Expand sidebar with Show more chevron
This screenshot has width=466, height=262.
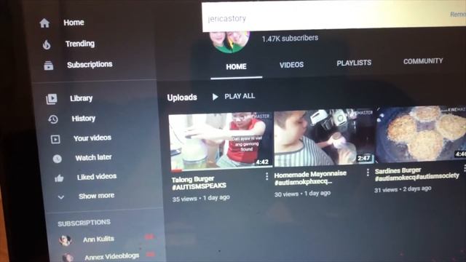(x=61, y=197)
